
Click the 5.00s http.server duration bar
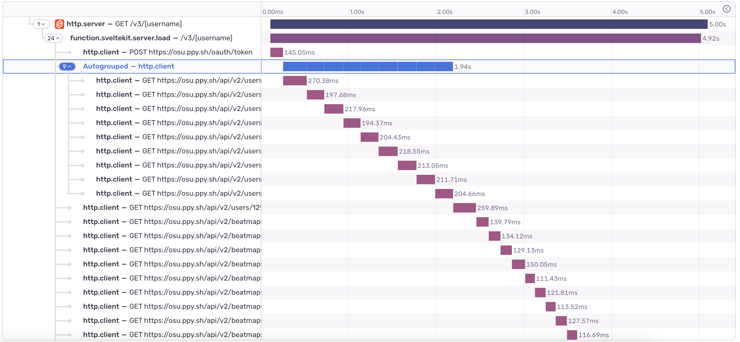[489, 24]
